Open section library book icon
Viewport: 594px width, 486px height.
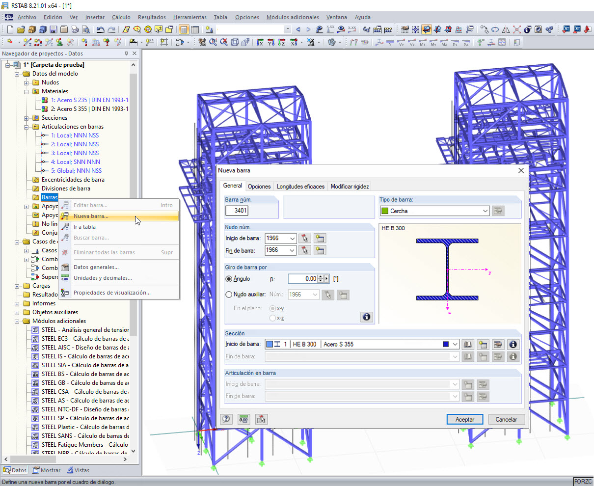coord(467,345)
